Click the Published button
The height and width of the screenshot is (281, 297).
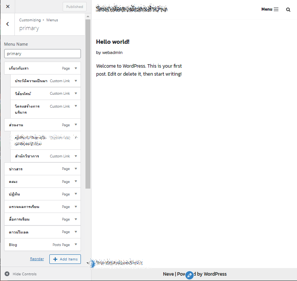coord(74,6)
